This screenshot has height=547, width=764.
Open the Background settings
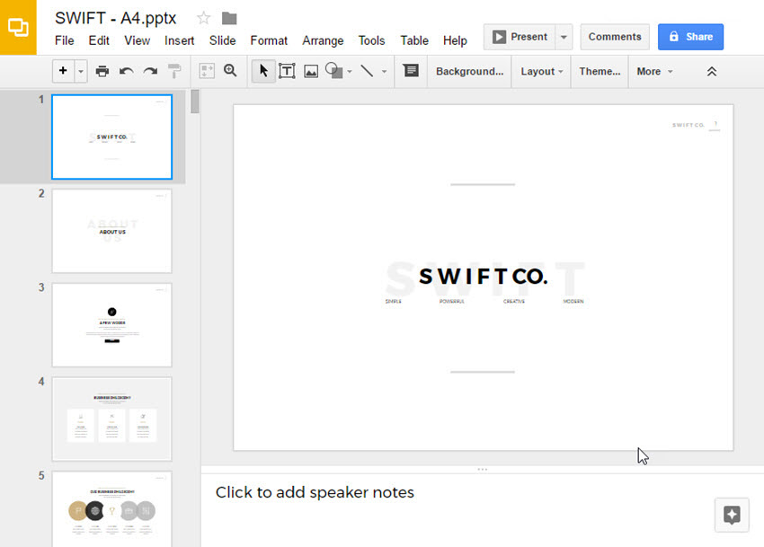[469, 70]
